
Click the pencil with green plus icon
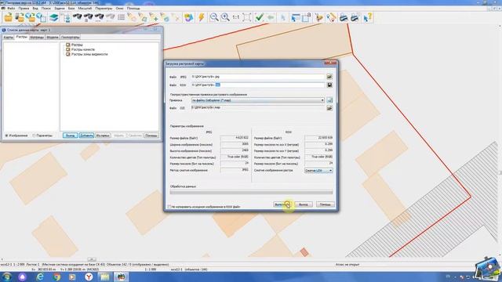(154, 17)
